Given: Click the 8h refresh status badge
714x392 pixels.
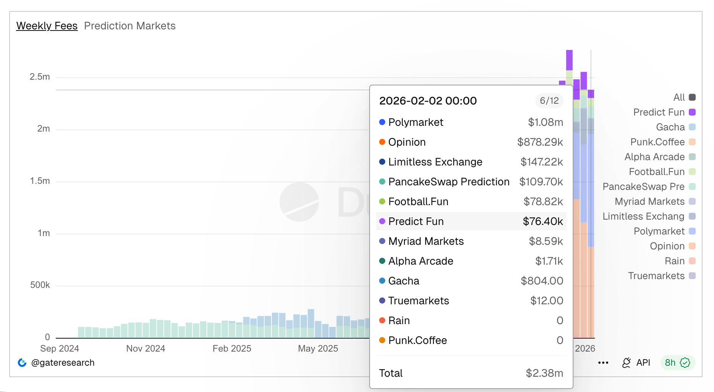Looking at the screenshot, I should [x=677, y=363].
